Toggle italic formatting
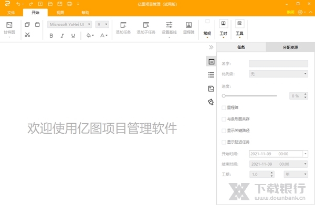The image size is (315, 205). click(x=62, y=36)
